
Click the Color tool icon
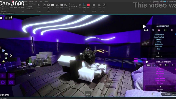[62, 5]
